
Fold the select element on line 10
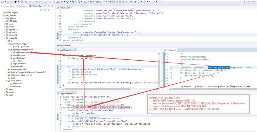[x=62, y=121]
